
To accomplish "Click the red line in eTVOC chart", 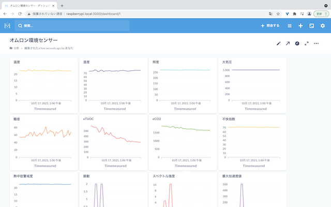I will (115, 136).
